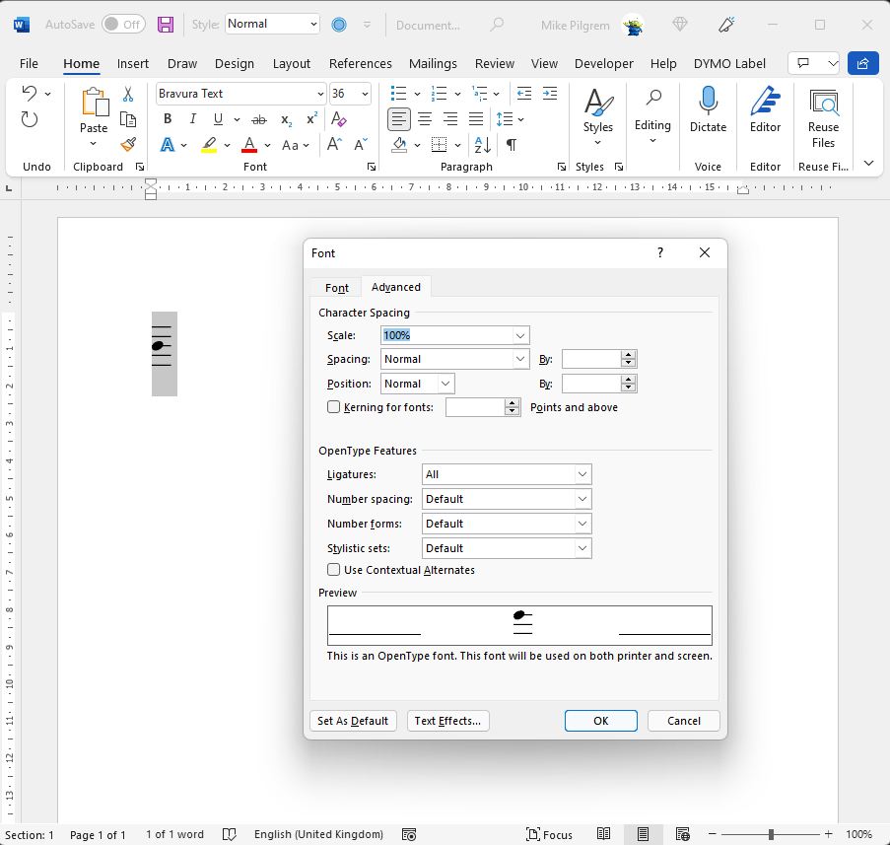
Task: Click the Copy icon
Action: 128,119
